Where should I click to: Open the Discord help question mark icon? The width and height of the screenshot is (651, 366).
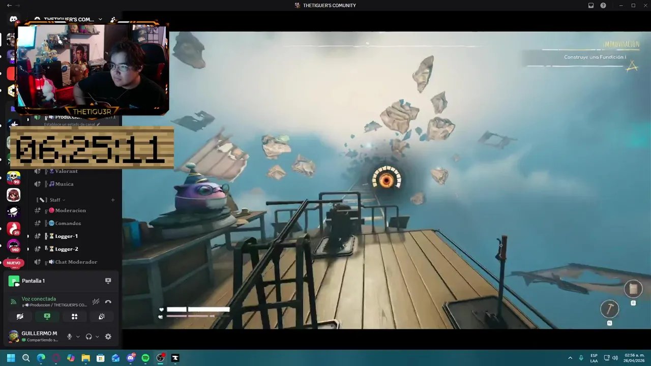coord(603,5)
